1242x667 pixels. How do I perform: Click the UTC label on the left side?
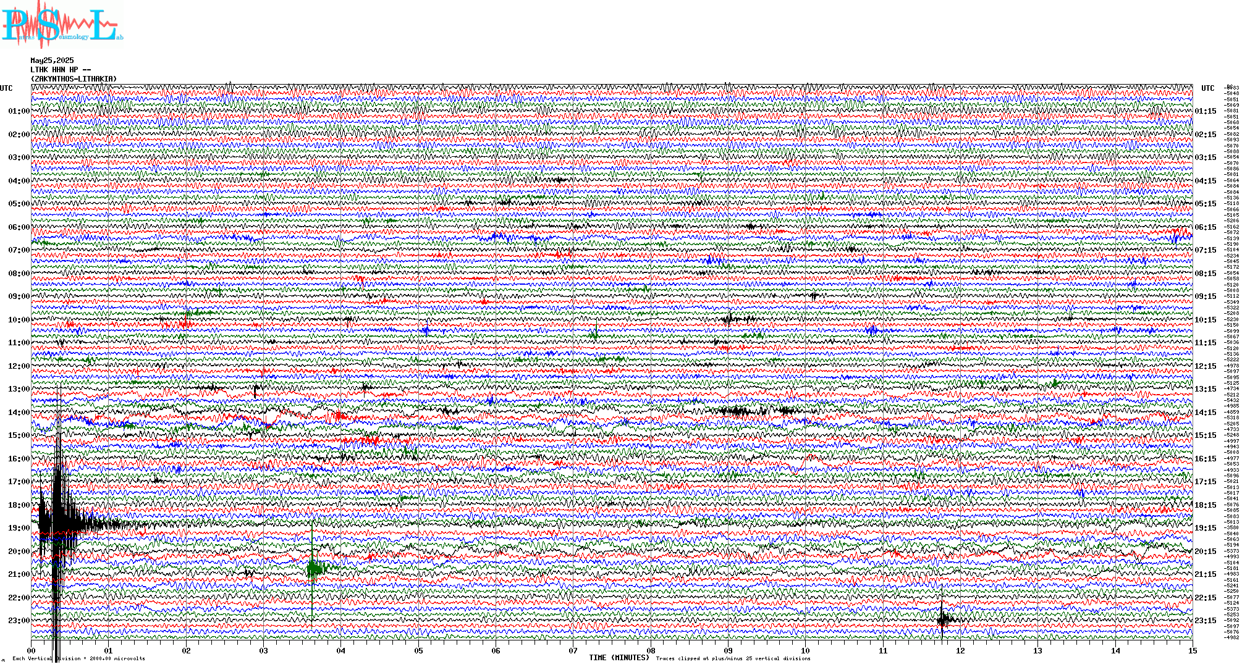point(6,88)
